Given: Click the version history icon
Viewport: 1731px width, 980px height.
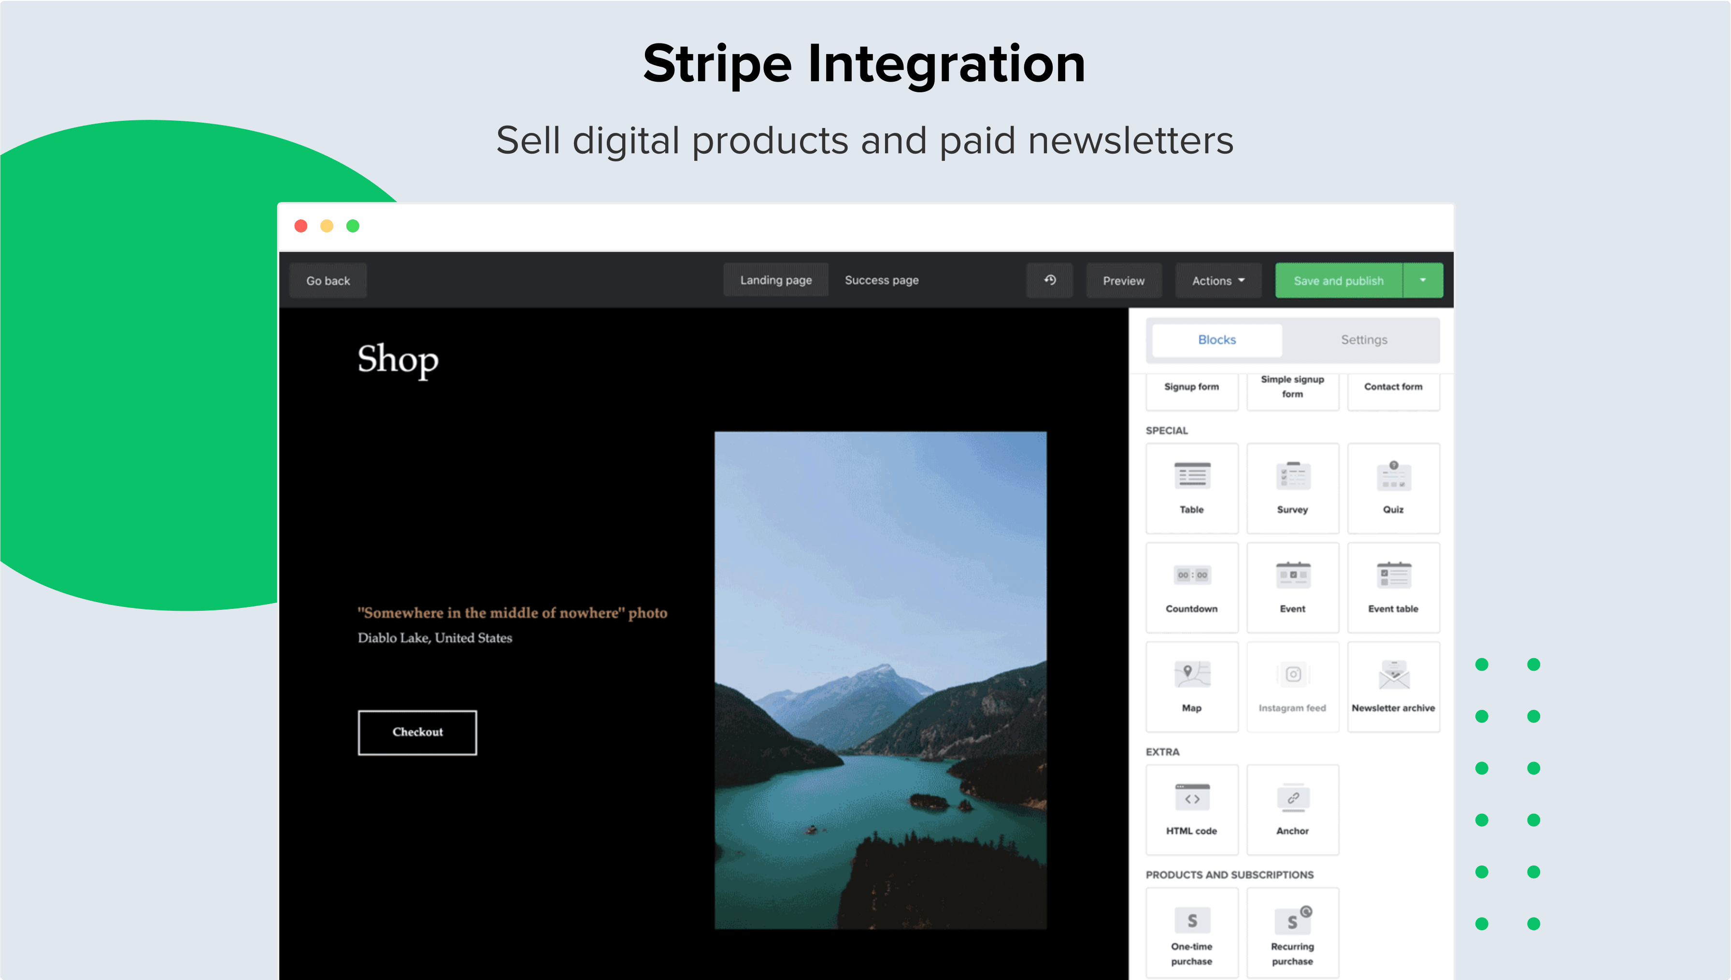Looking at the screenshot, I should pyautogui.click(x=1049, y=280).
